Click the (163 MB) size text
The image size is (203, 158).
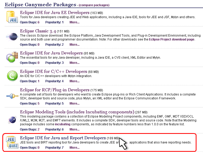[97, 13]
